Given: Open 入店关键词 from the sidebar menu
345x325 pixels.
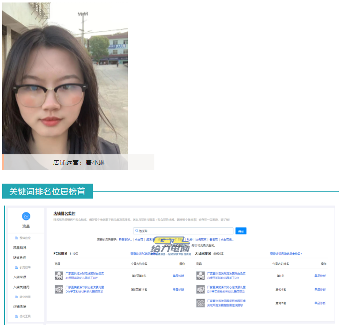Looking at the screenshot, I should (21, 287).
